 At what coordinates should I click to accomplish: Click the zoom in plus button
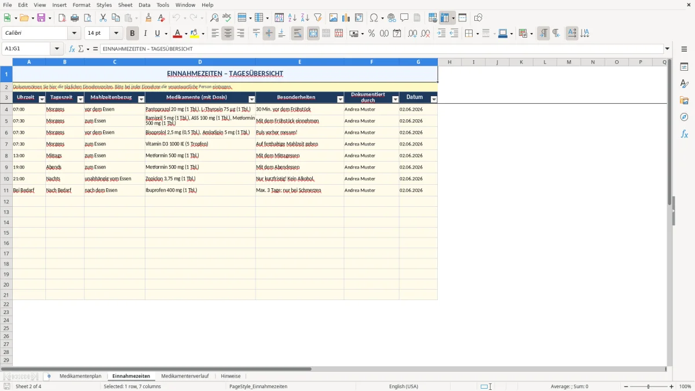[x=671, y=386]
